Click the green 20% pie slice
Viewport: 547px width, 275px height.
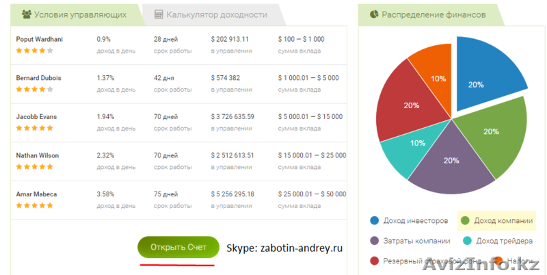click(495, 136)
